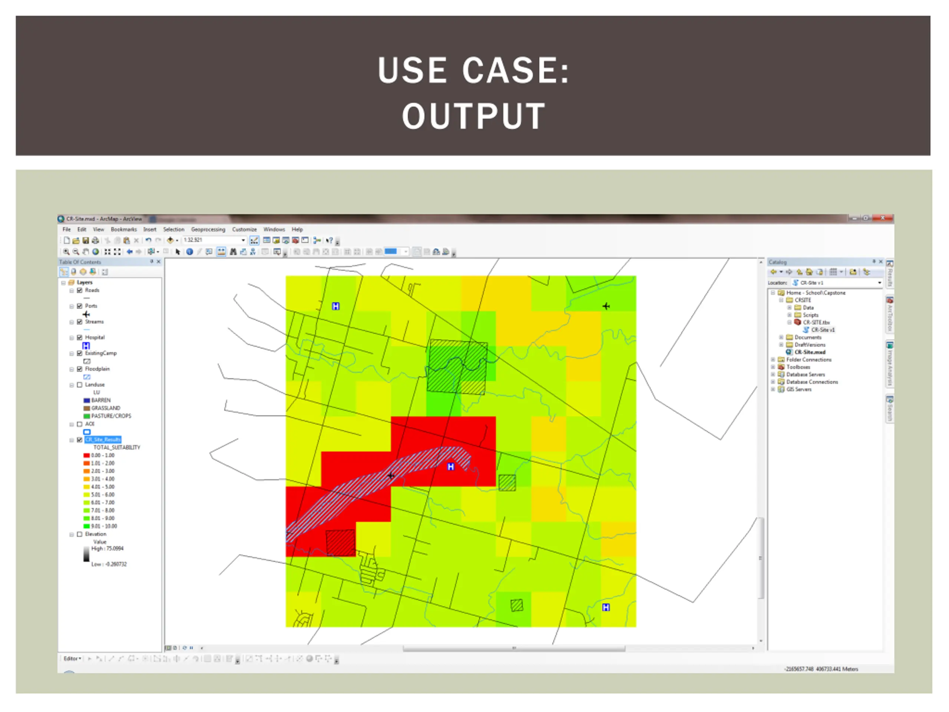Select the Zoom In tool
Screen dimensions: 949x712
(x=66, y=251)
